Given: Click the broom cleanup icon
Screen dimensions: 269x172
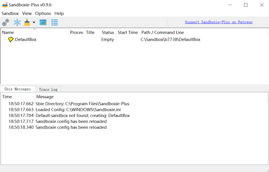Looking at the screenshot, I should click(x=27, y=23).
